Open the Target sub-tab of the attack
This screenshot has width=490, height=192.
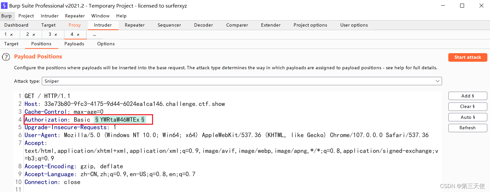click(11, 44)
